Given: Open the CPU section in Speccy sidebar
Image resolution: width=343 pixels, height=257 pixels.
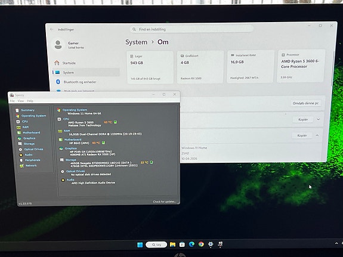Looking at the screenshot, I should coord(24,122).
